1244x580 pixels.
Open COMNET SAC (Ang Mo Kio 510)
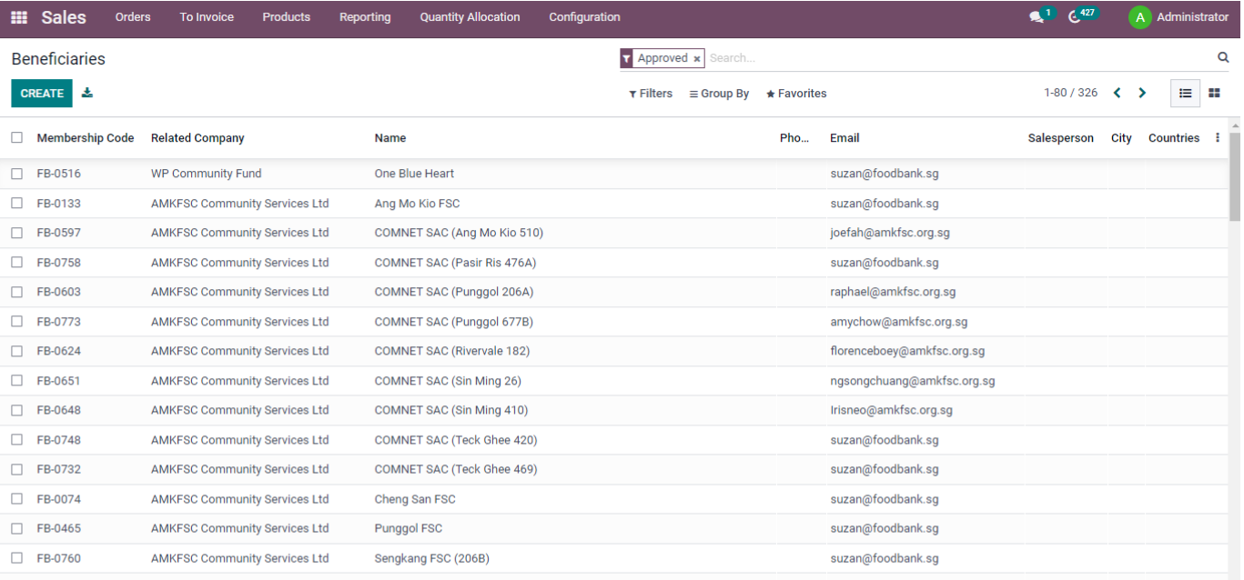(459, 233)
